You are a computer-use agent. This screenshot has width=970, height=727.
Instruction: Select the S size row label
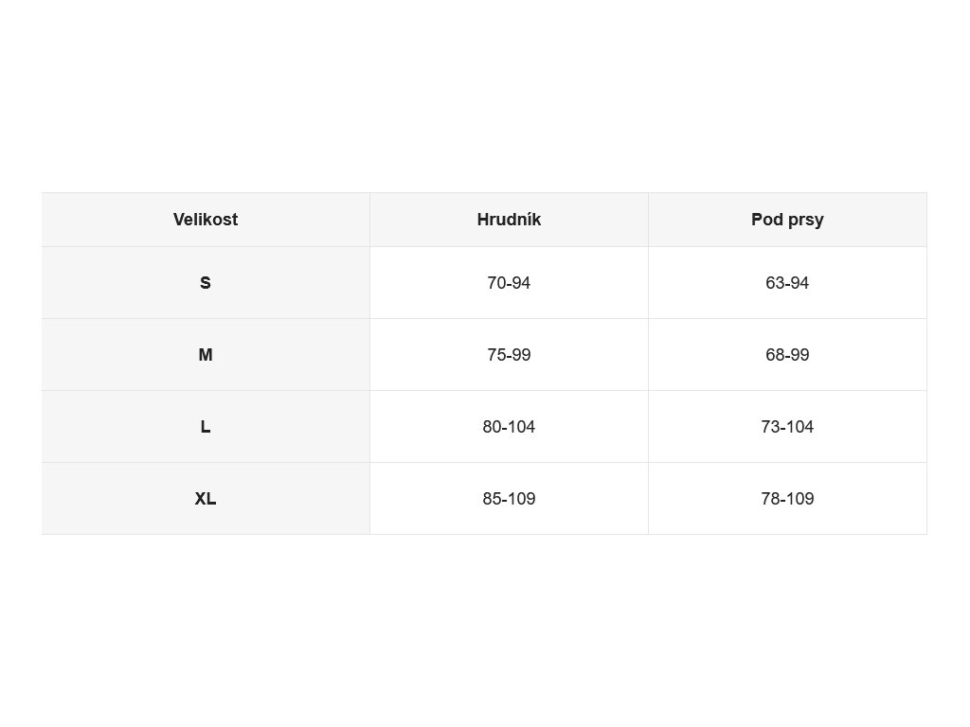point(206,282)
